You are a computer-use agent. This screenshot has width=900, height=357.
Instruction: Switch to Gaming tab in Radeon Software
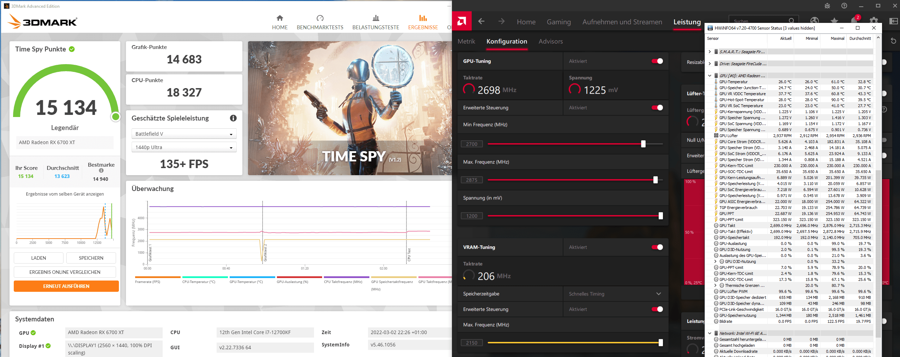[x=559, y=22]
